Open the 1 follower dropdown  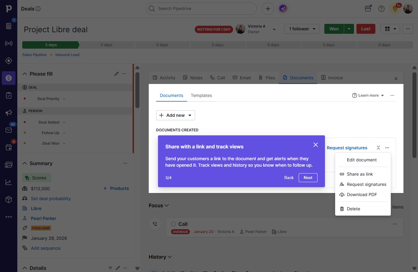coord(302,29)
